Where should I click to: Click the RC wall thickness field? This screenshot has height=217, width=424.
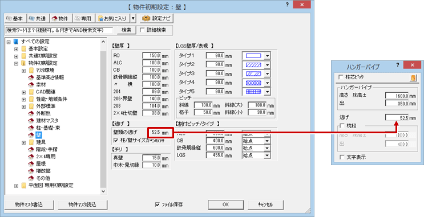tap(152, 56)
